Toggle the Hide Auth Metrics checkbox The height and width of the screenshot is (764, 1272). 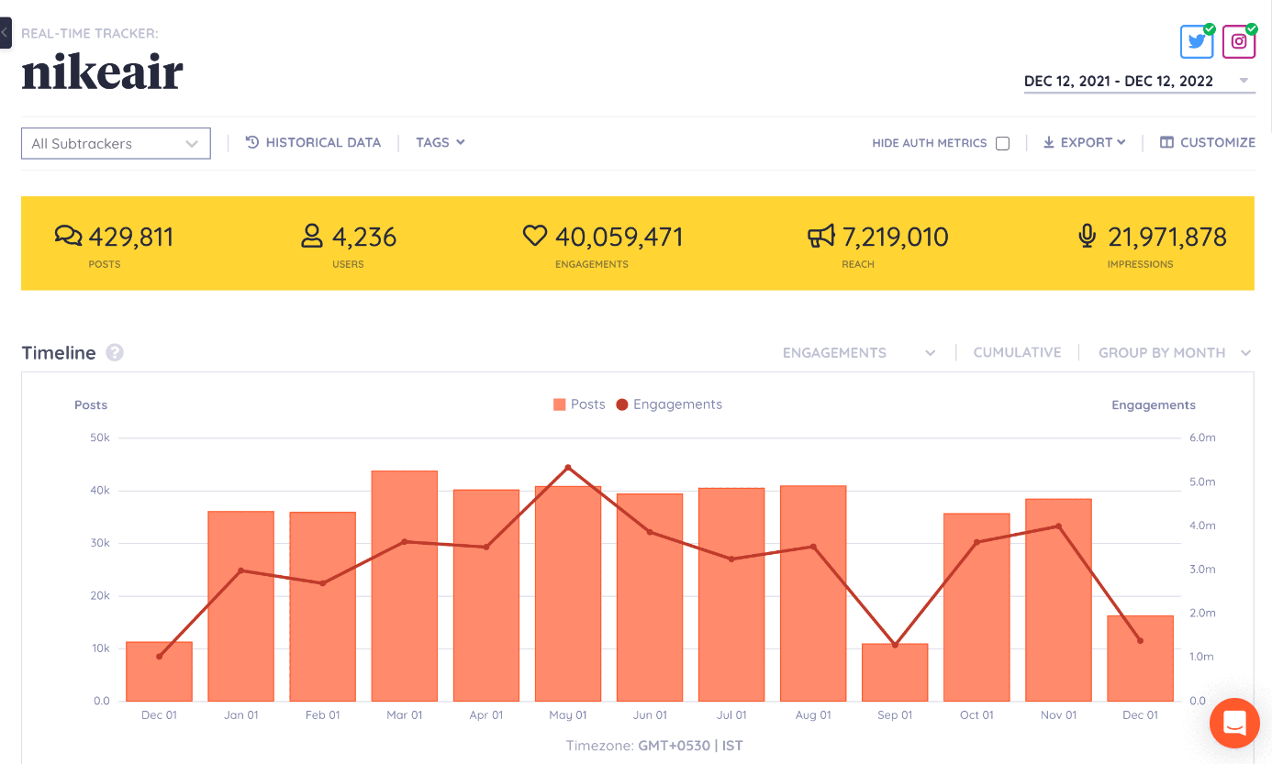(x=1002, y=143)
